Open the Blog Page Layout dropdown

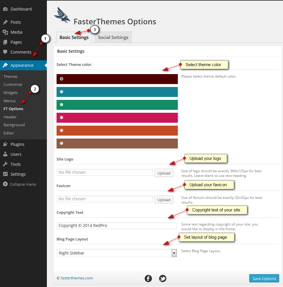[117, 253]
